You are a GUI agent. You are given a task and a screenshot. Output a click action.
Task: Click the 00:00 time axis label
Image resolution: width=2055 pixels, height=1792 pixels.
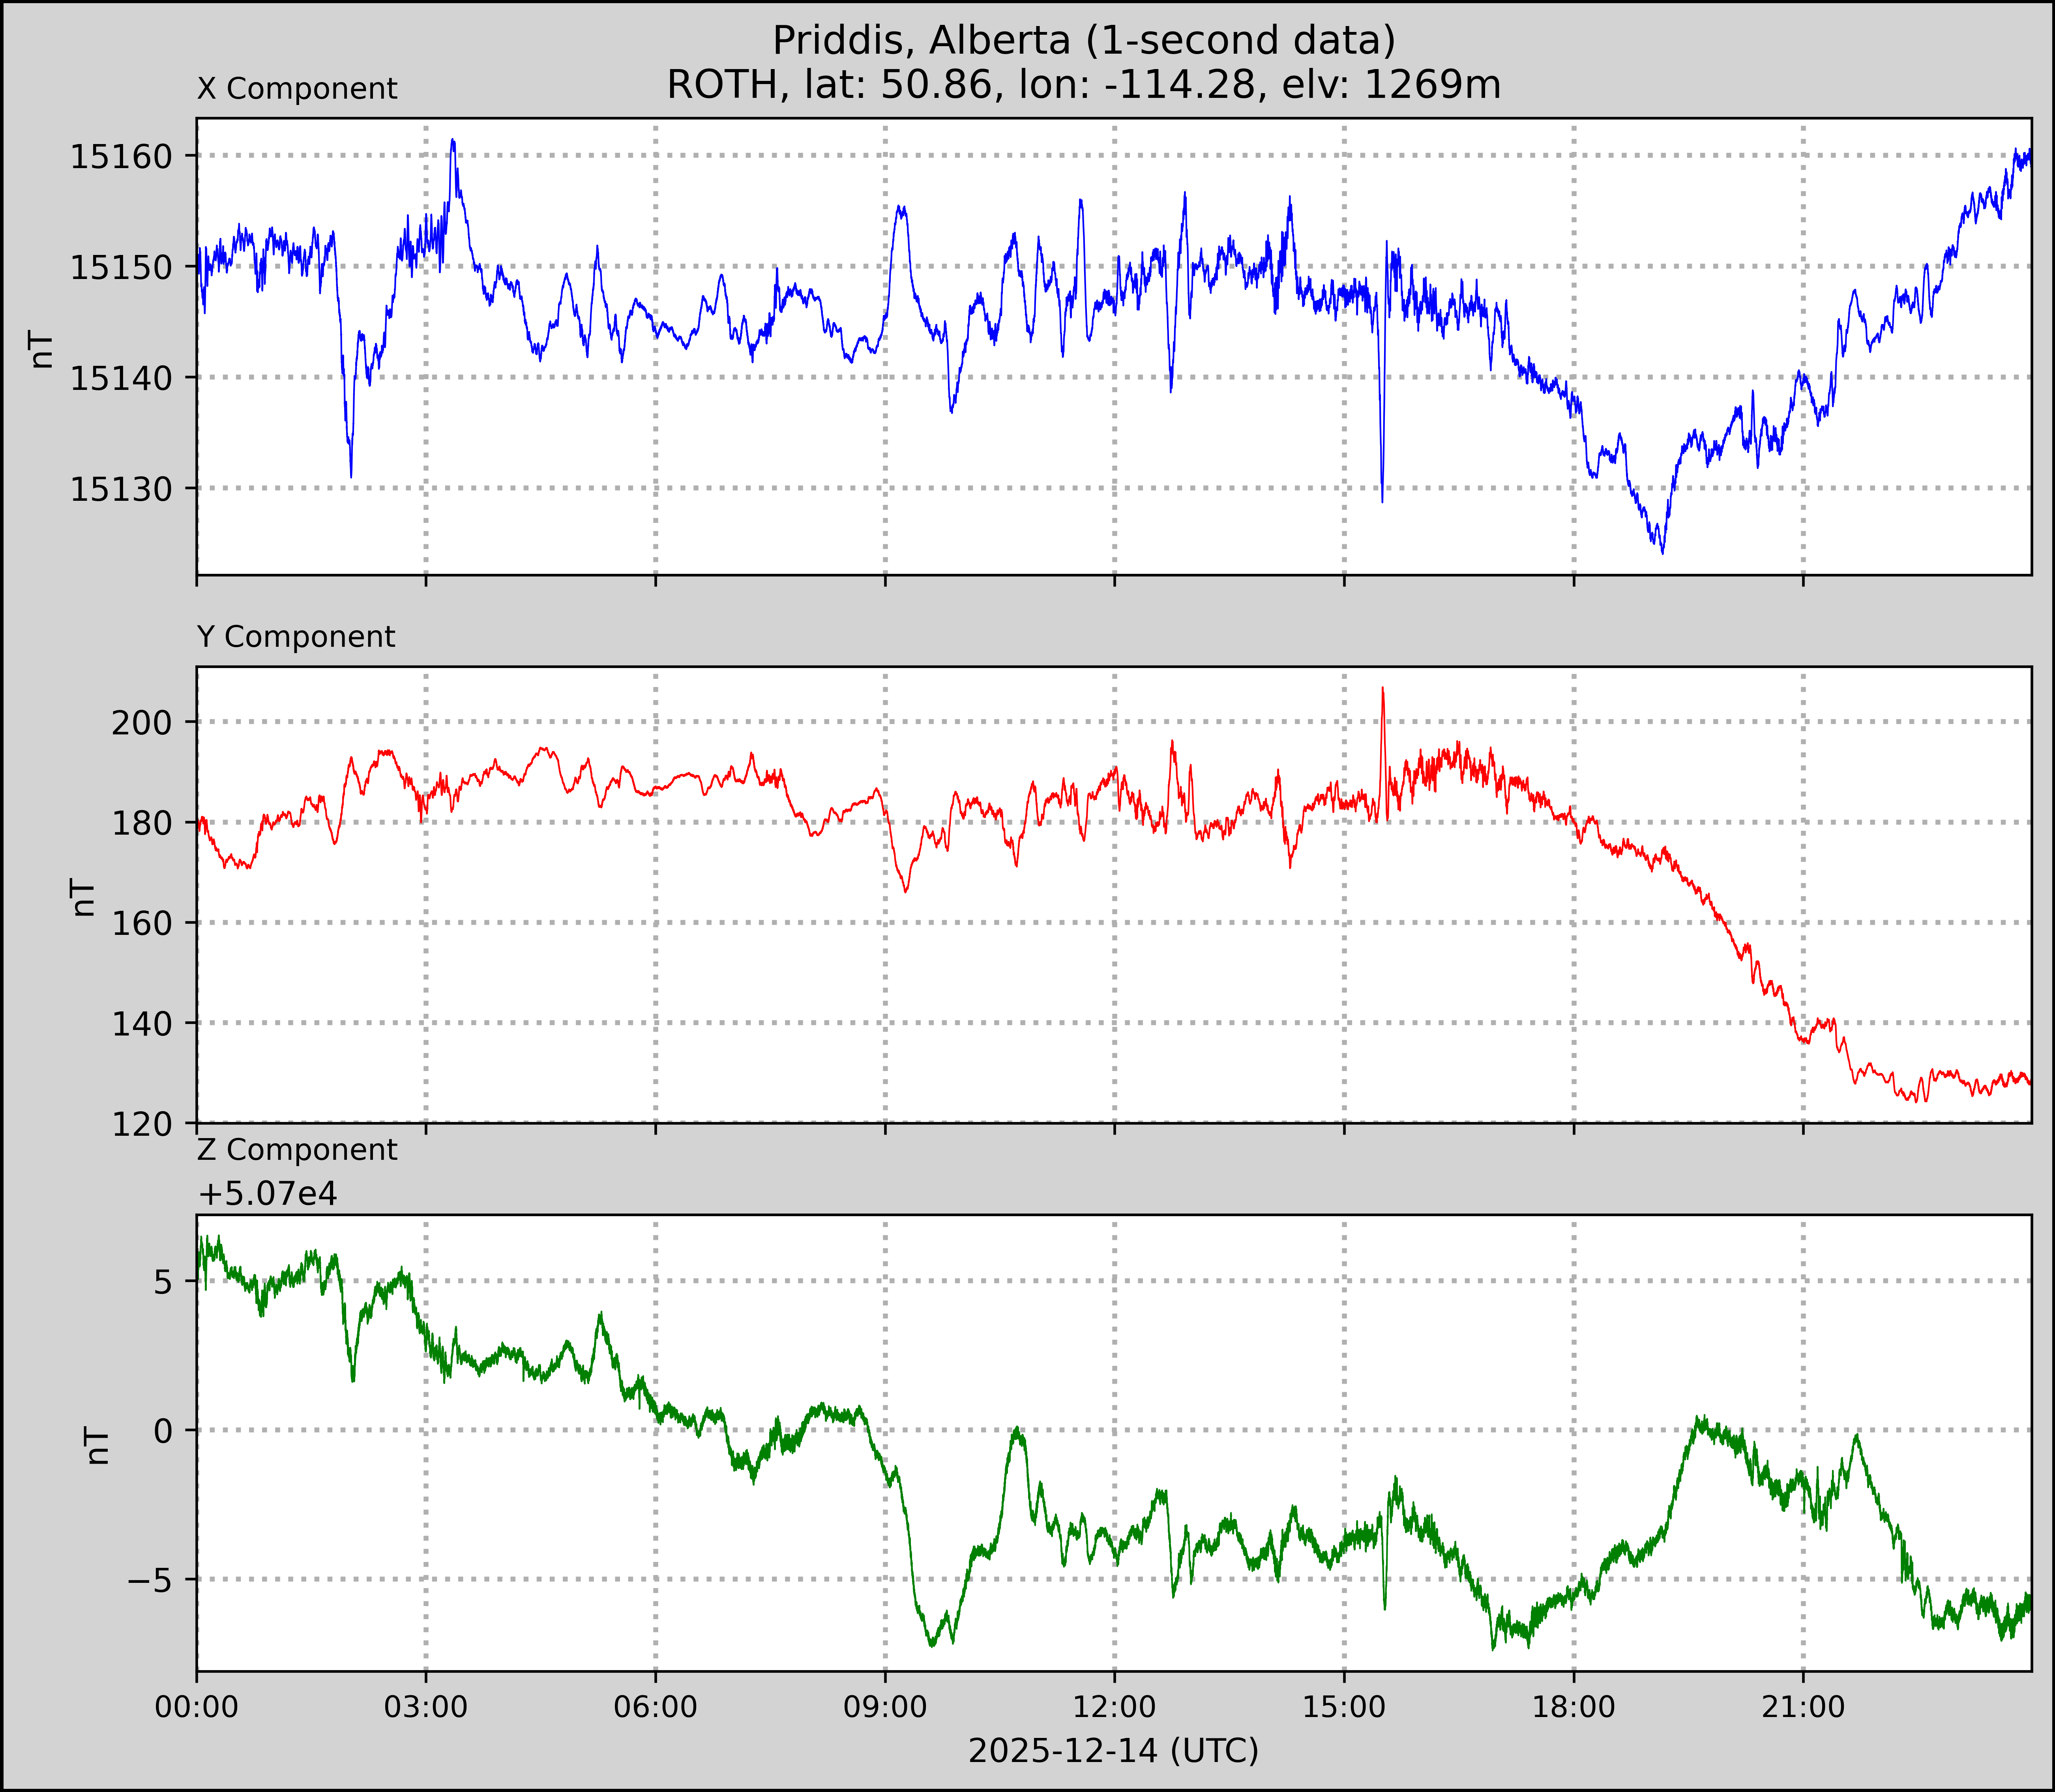pos(197,1707)
